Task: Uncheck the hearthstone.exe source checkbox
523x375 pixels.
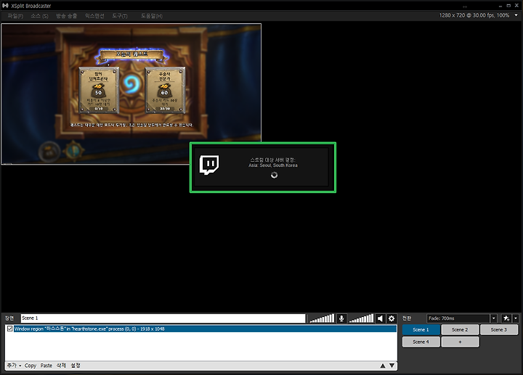Action: [x=9, y=329]
